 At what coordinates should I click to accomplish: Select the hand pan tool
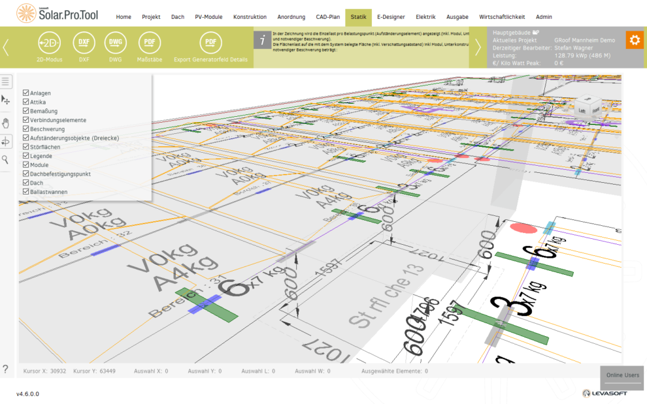6,122
